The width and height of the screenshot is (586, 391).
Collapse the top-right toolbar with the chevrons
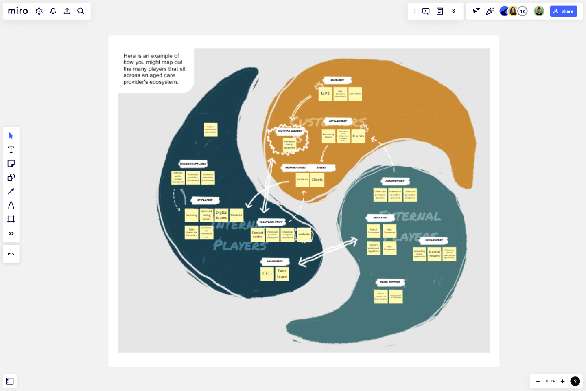pos(454,11)
